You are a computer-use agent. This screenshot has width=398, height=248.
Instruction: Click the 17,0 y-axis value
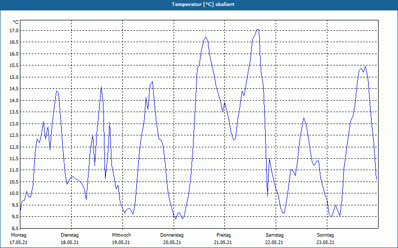pos(14,31)
